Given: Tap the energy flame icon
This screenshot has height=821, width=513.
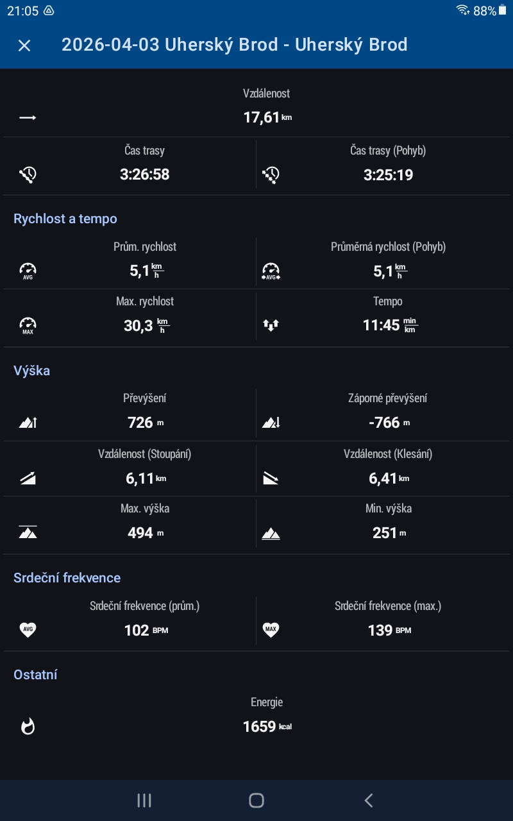Looking at the screenshot, I should 28,726.
